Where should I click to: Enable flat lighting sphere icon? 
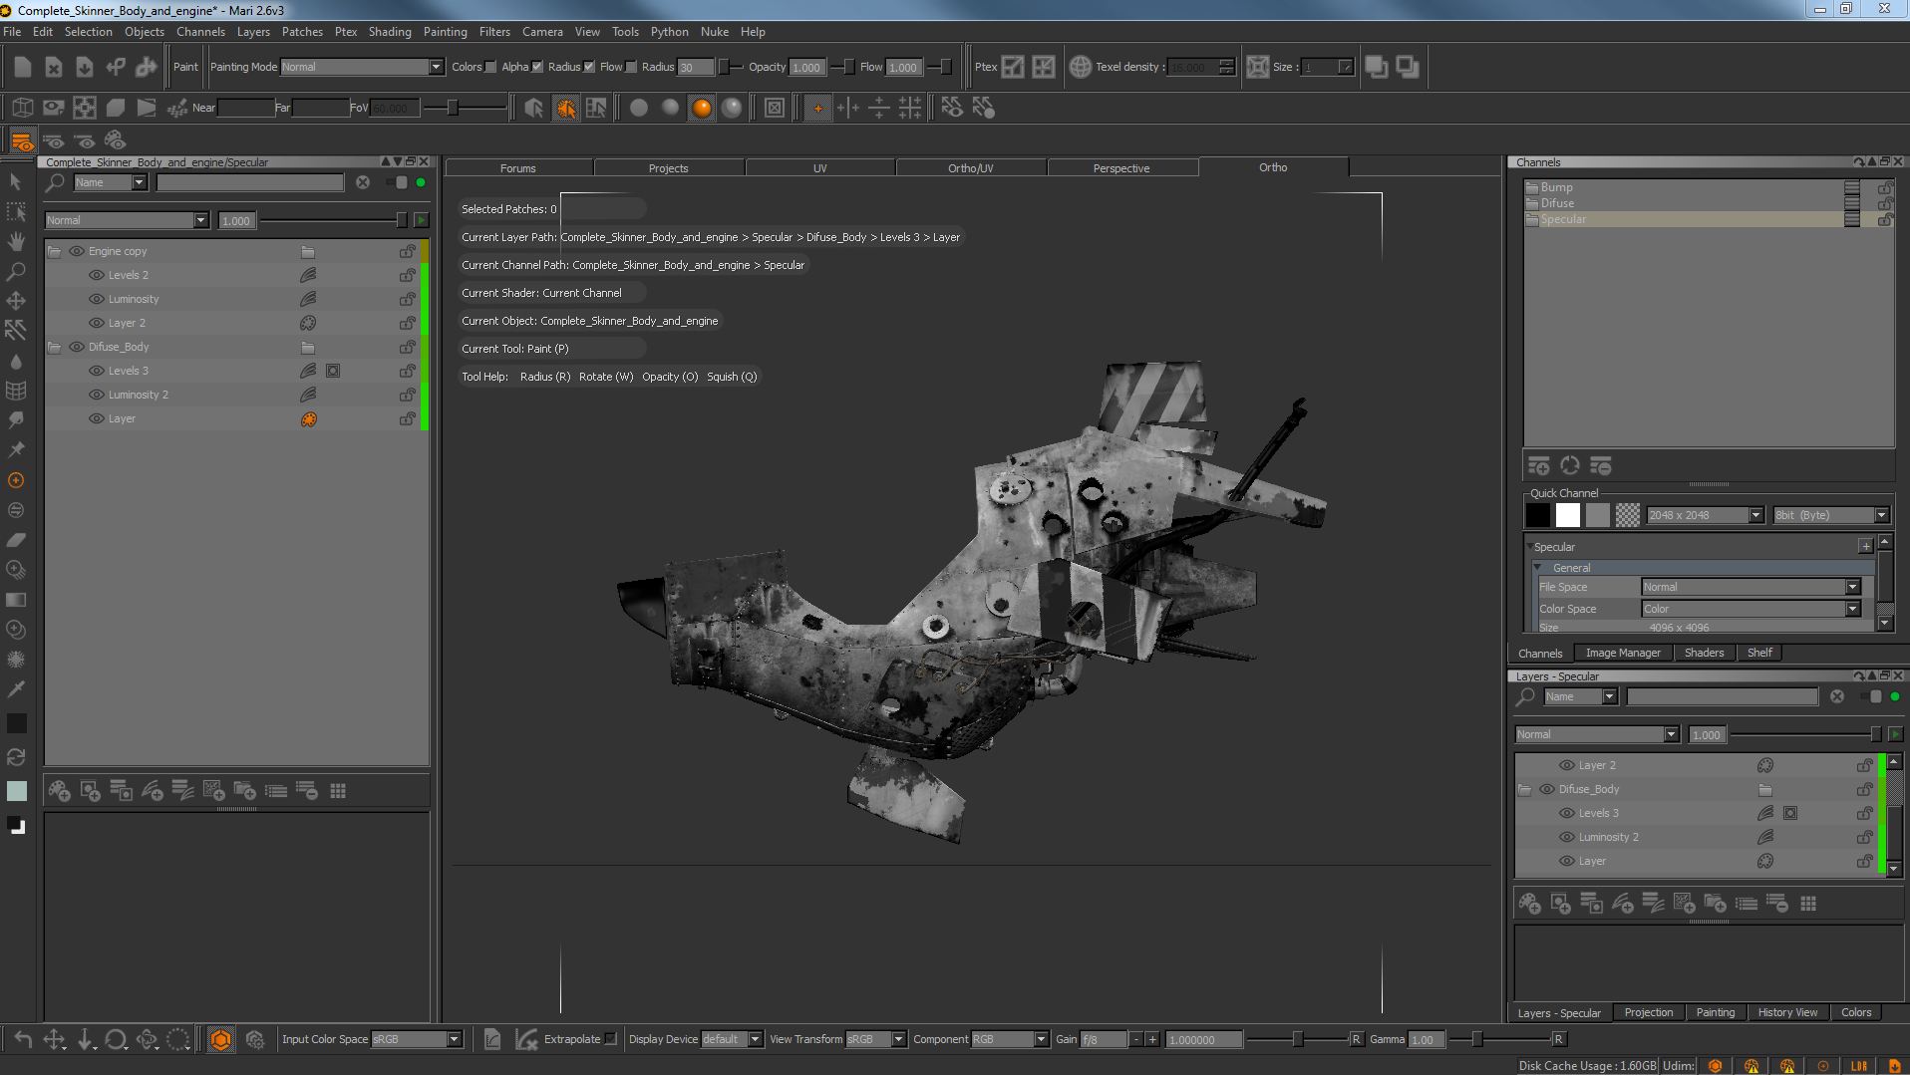[x=639, y=108]
